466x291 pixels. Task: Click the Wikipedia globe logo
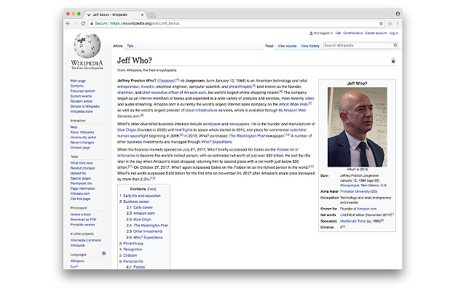coord(87,46)
